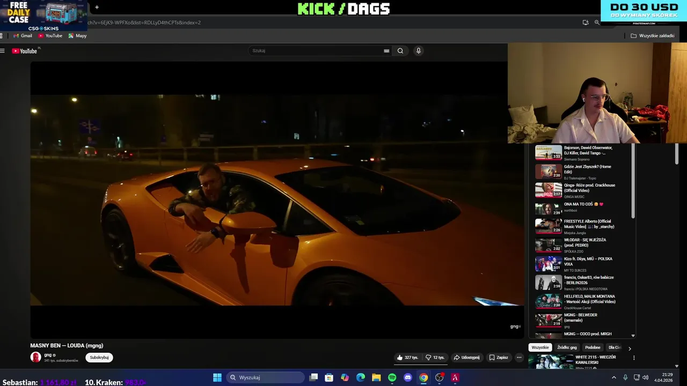Click the install/cast icon in the address bar

pyautogui.click(x=586, y=23)
